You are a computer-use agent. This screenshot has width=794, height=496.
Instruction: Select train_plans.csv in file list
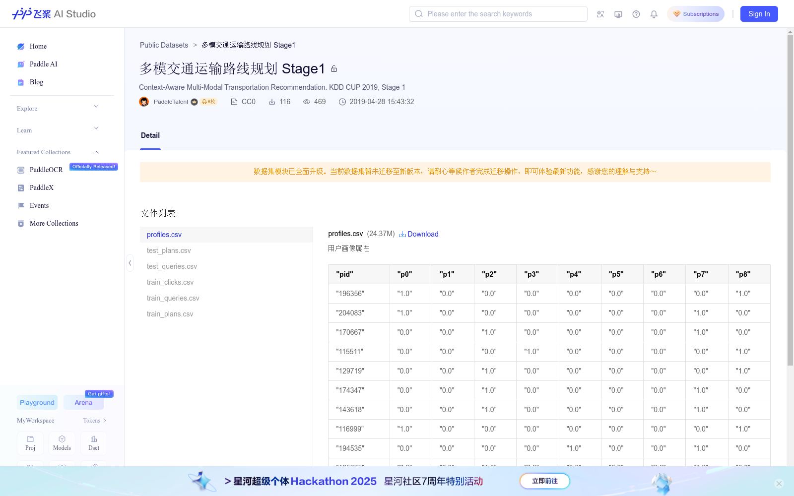[226, 314]
